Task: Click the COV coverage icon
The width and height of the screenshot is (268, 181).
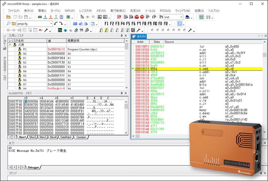Action: point(81,30)
